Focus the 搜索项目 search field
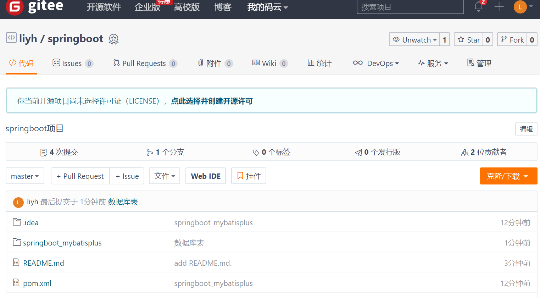Image resolution: width=540 pixels, height=298 pixels. coord(410,7)
